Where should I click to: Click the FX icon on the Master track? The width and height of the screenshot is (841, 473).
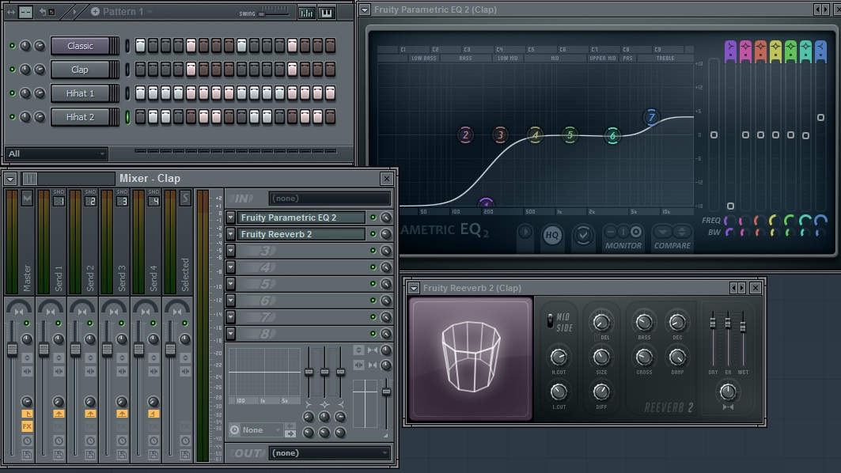pos(27,426)
